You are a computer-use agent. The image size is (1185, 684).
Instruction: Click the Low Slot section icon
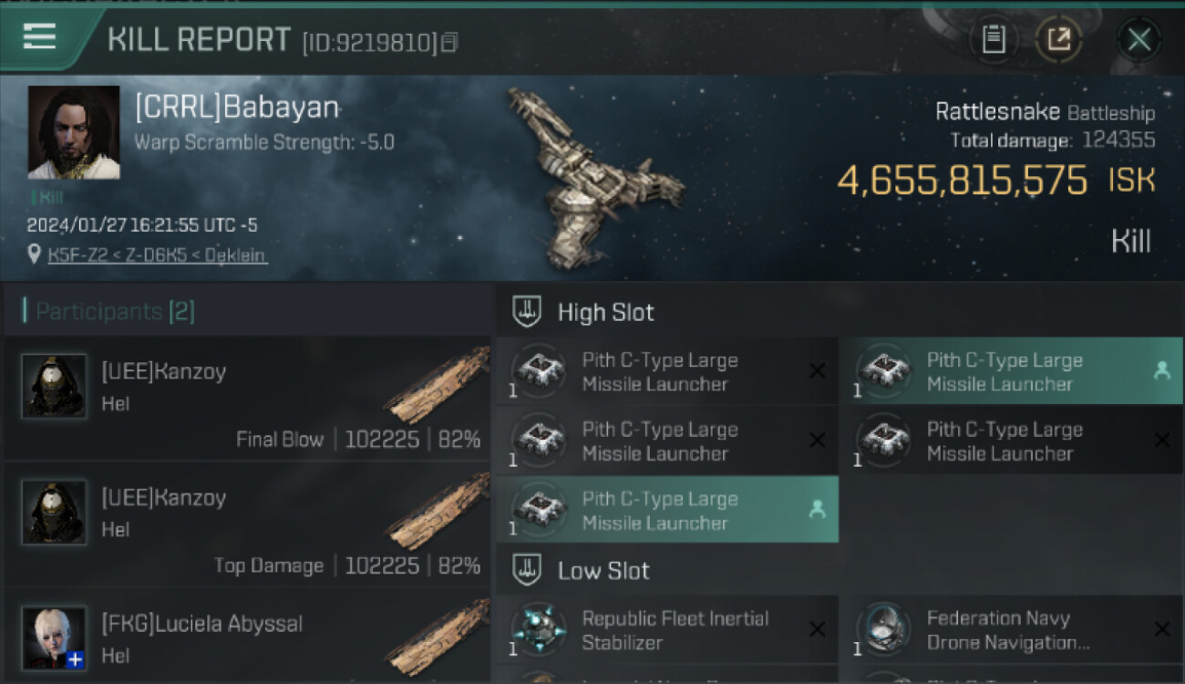(527, 571)
